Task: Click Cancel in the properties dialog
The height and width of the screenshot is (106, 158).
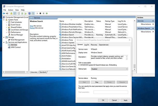Action: [114, 100]
